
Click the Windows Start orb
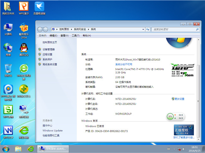[x=6, y=149]
